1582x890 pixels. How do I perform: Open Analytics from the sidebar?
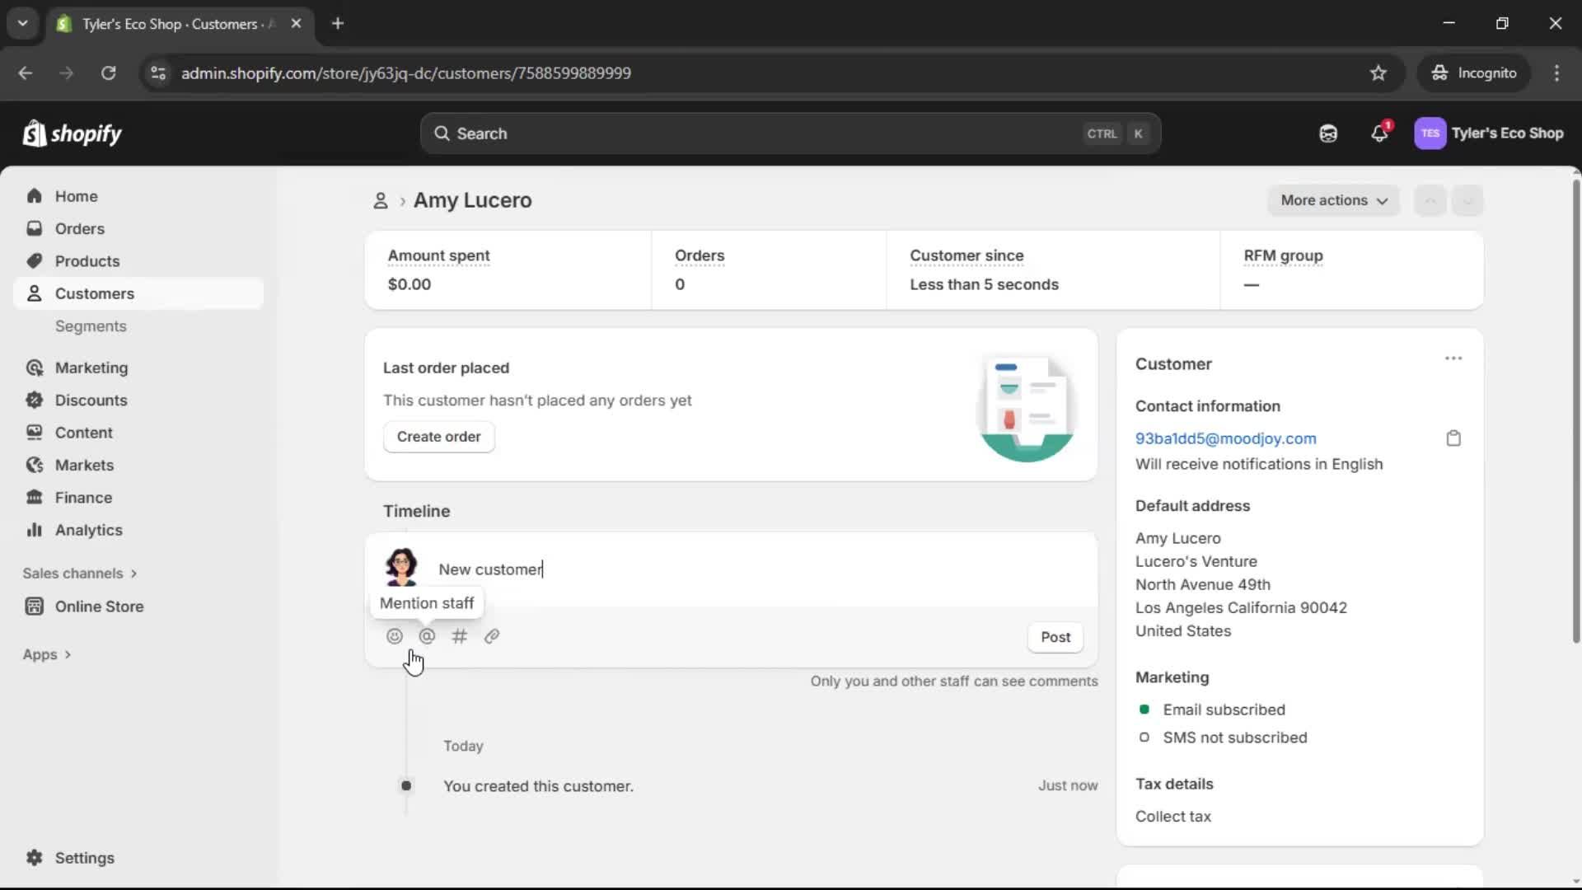point(88,530)
